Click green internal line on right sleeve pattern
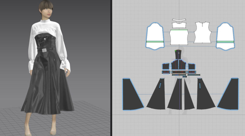 click(x=225, y=42)
